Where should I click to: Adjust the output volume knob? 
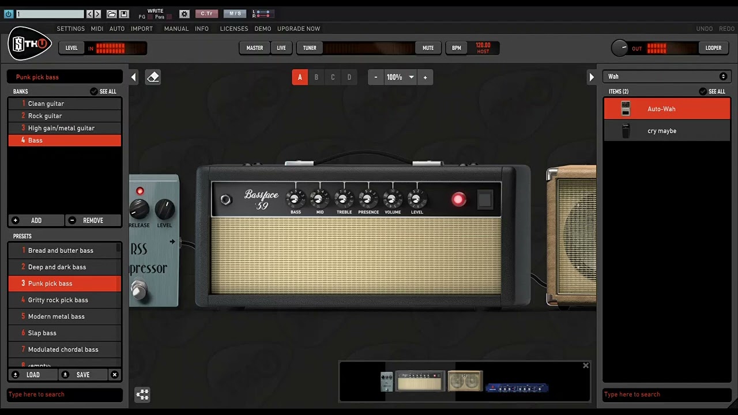pos(620,48)
